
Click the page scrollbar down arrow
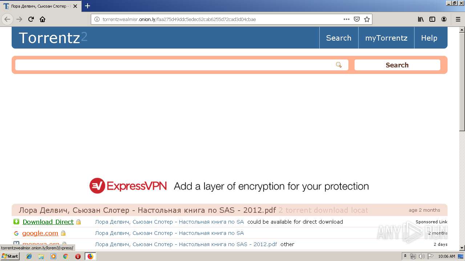pos(462,248)
